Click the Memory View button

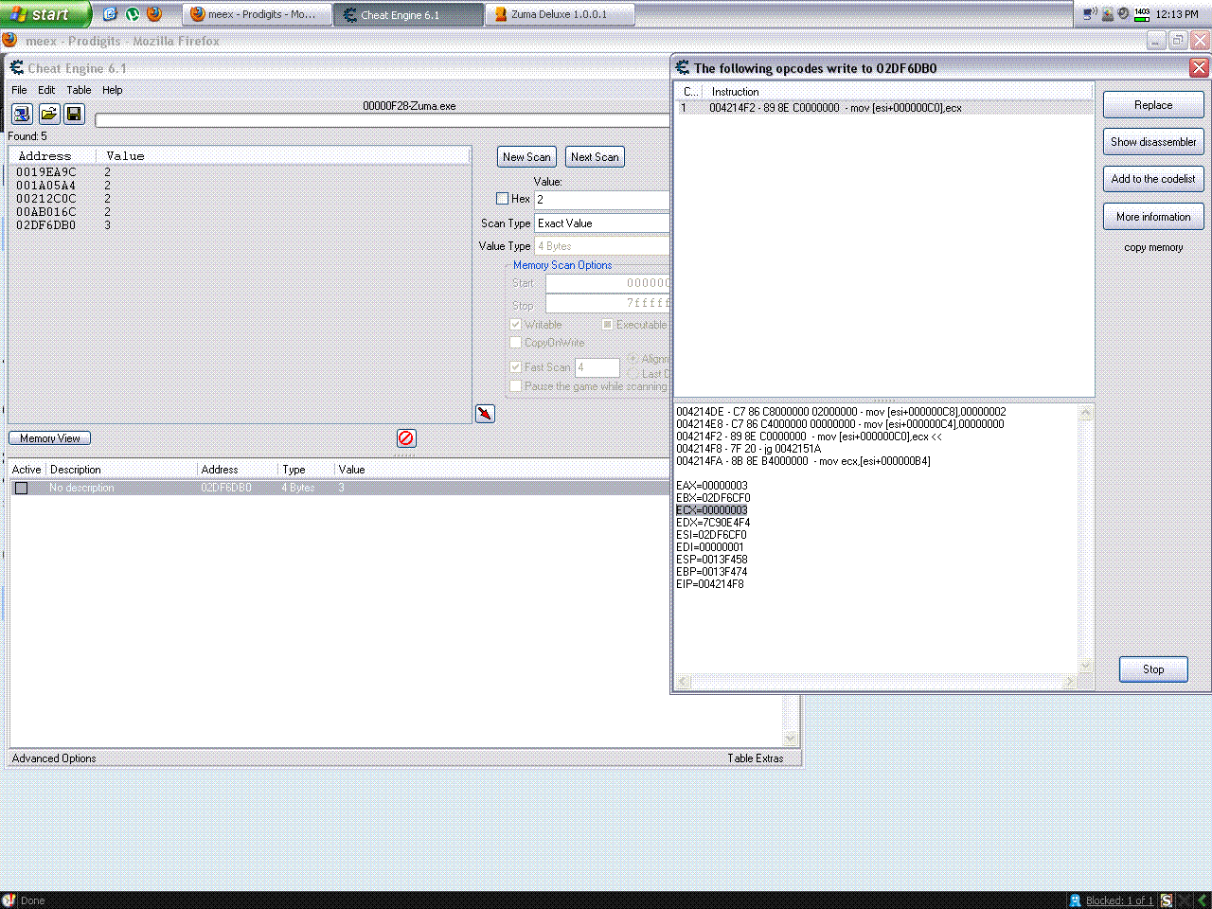[50, 438]
